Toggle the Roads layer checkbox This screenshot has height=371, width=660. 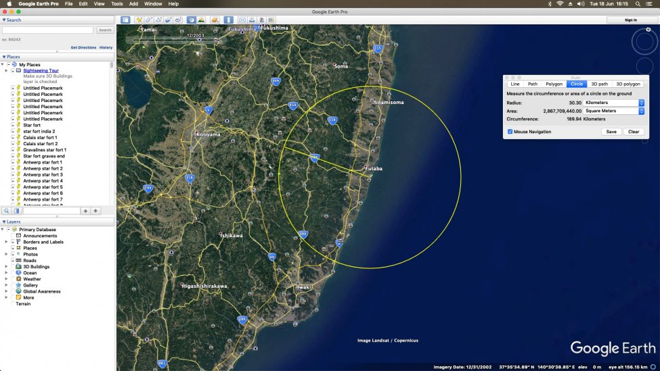(13, 260)
